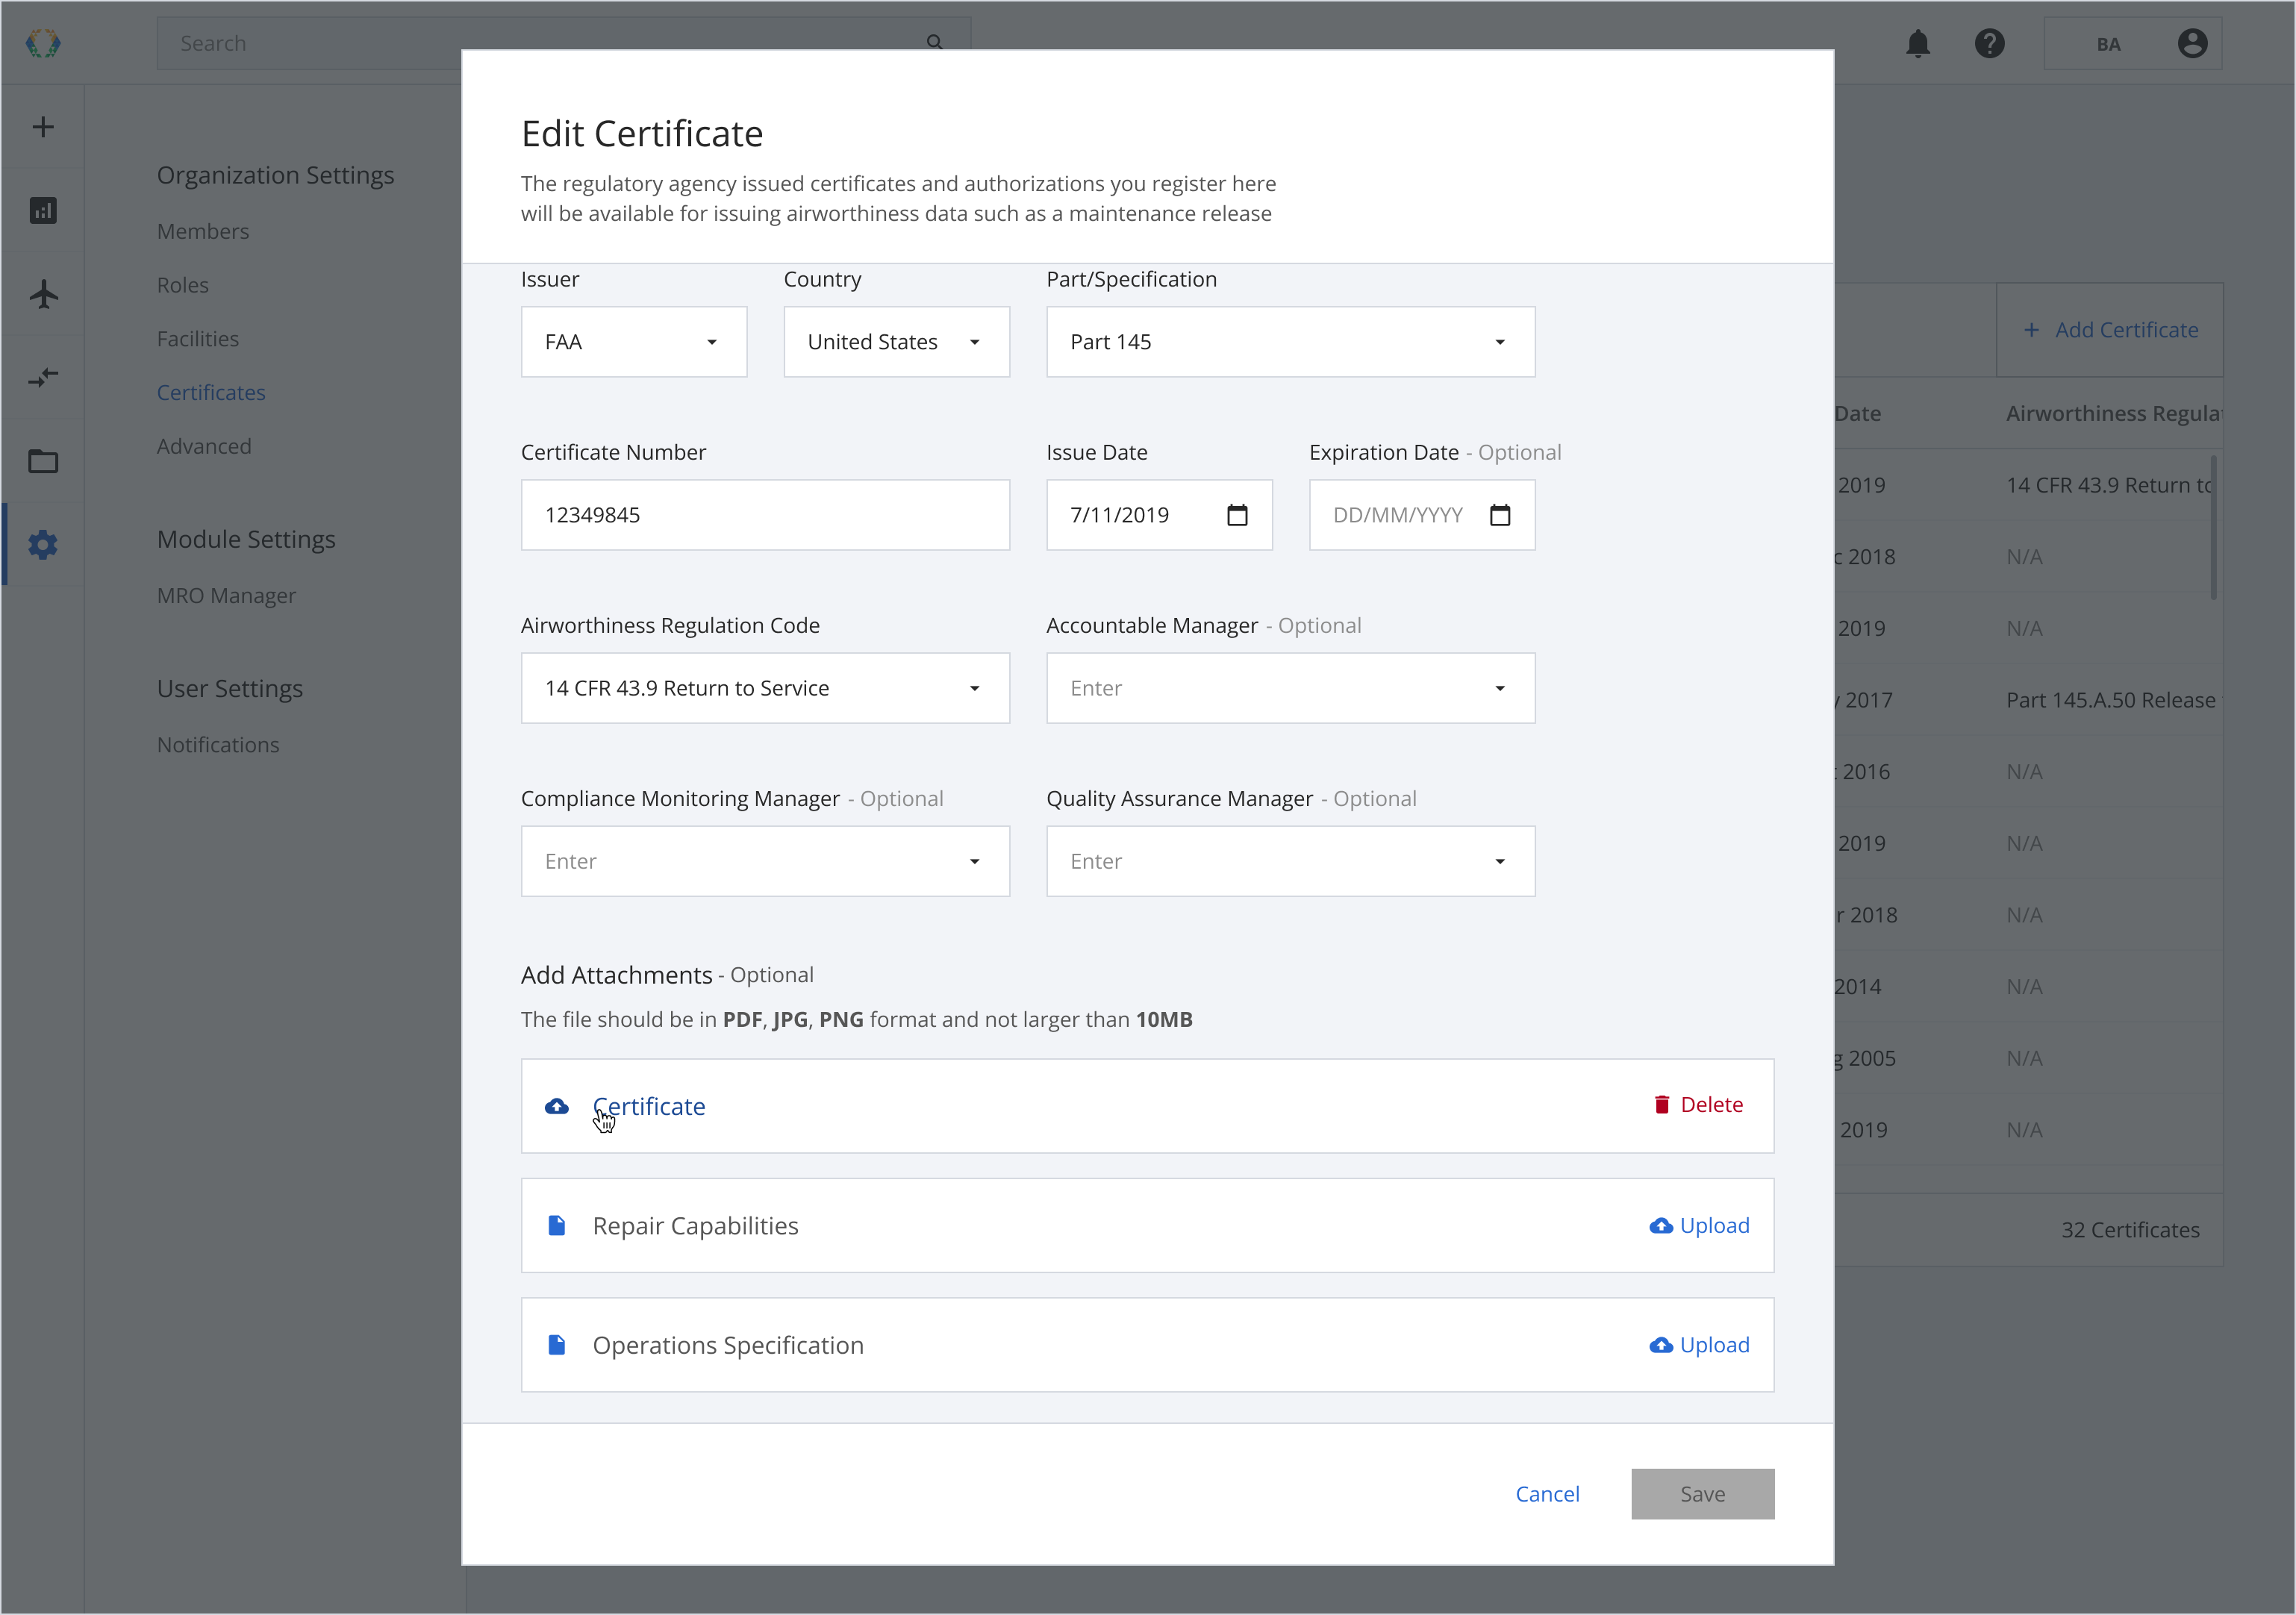
Task: Open the Airworthiness Regulation Code dropdown
Action: coord(765,688)
